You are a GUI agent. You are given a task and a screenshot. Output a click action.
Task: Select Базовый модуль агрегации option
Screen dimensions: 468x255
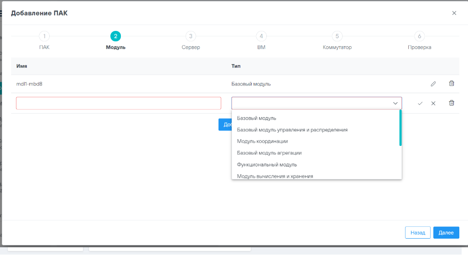pyautogui.click(x=269, y=153)
